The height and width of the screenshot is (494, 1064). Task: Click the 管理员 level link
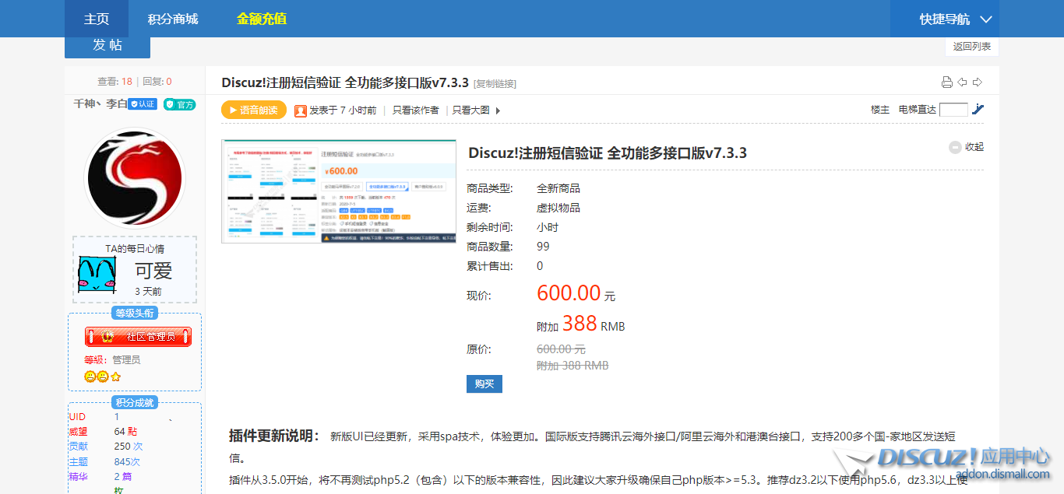point(126,360)
